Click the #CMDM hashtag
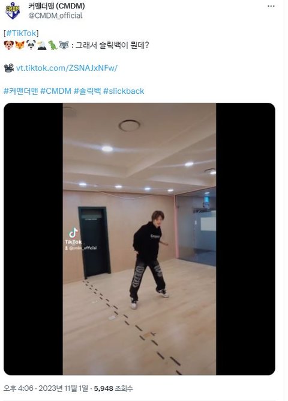288x401 pixels. 56,91
